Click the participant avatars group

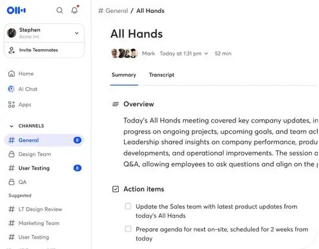[124, 54]
